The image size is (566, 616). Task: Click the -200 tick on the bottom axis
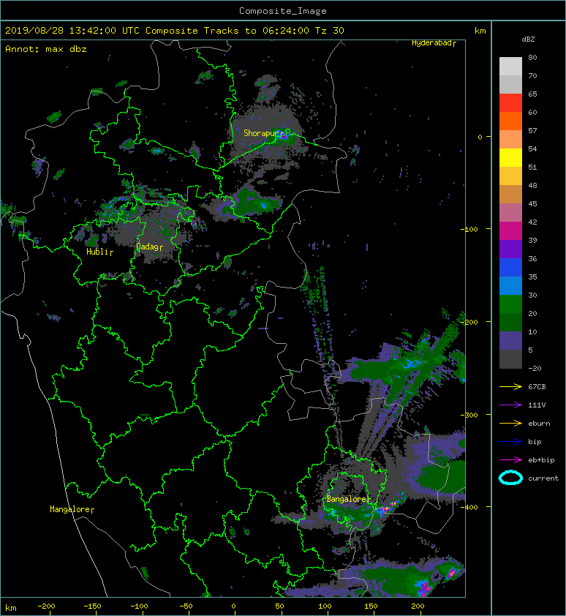click(46, 606)
